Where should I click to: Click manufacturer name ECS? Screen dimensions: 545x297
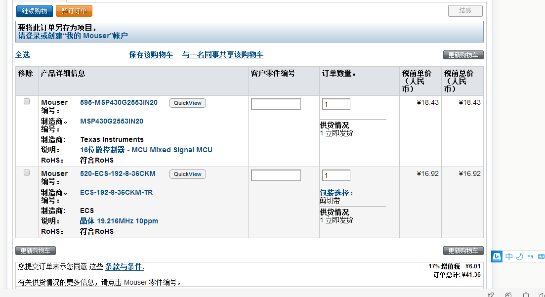pos(87,211)
